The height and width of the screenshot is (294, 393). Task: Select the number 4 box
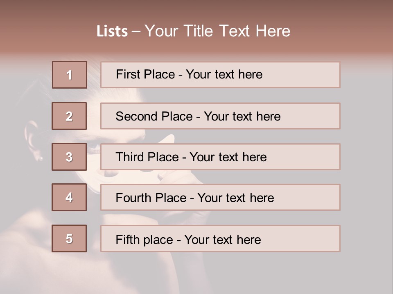pyautogui.click(x=69, y=197)
